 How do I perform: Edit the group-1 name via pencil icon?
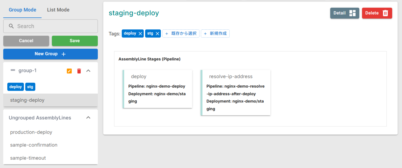[x=69, y=71]
